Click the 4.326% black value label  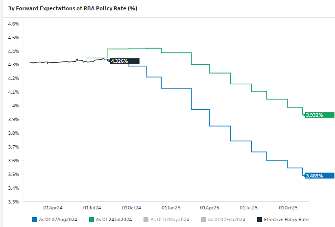(120, 61)
